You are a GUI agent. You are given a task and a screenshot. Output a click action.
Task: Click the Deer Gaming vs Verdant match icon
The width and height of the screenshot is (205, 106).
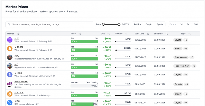tap(10, 83)
